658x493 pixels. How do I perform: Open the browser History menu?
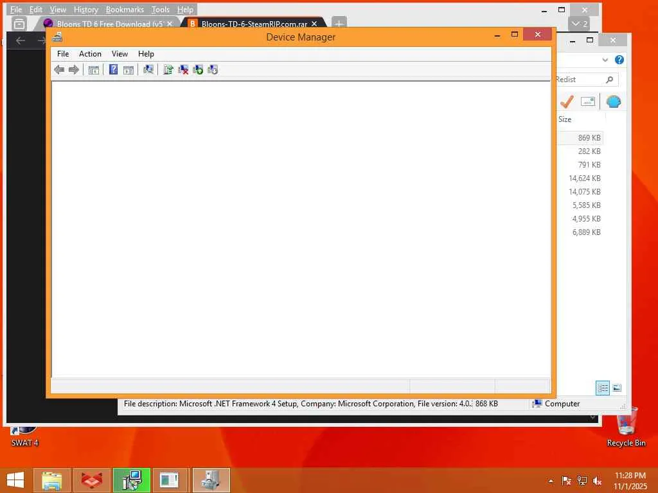[85, 9]
